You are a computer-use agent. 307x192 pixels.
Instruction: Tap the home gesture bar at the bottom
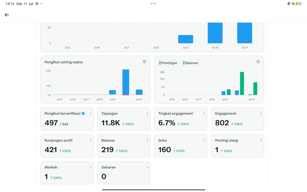153,190
